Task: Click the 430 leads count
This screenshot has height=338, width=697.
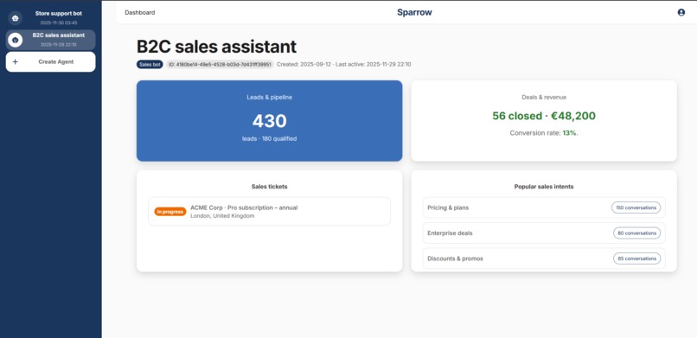Action: [270, 121]
